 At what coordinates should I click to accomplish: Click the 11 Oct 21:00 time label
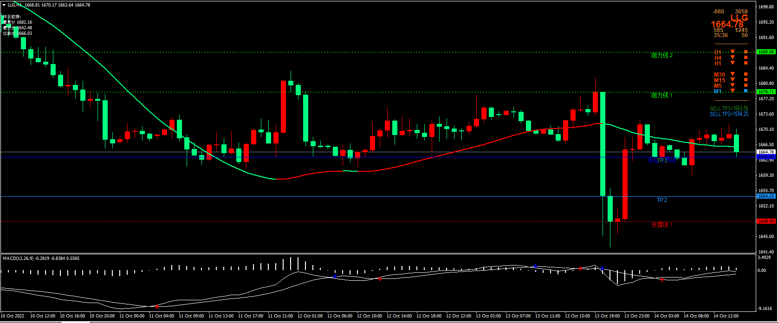[280, 316]
